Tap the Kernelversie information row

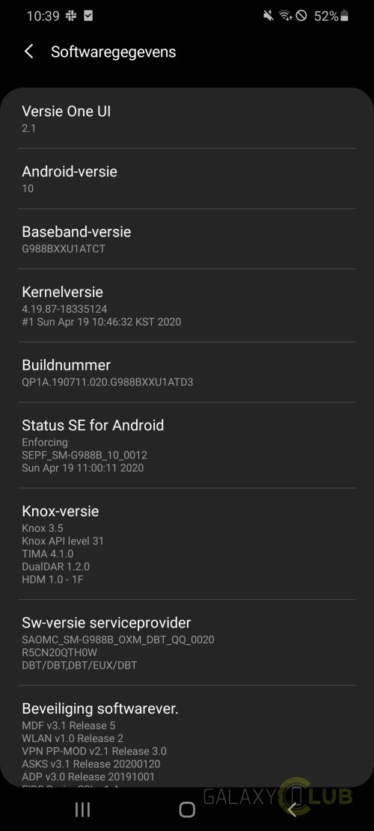click(x=187, y=306)
